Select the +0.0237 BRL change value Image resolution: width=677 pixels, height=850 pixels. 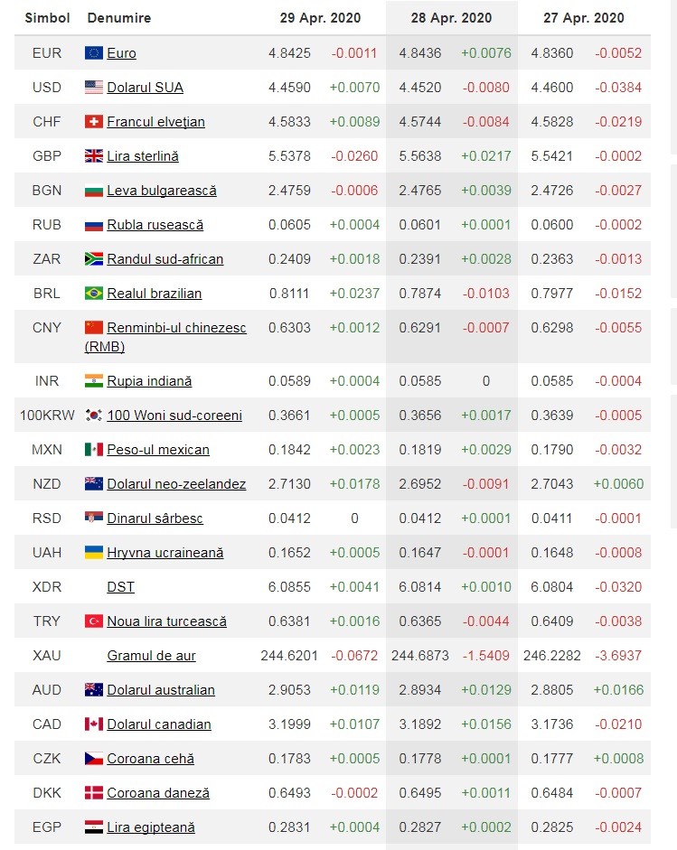click(x=355, y=294)
